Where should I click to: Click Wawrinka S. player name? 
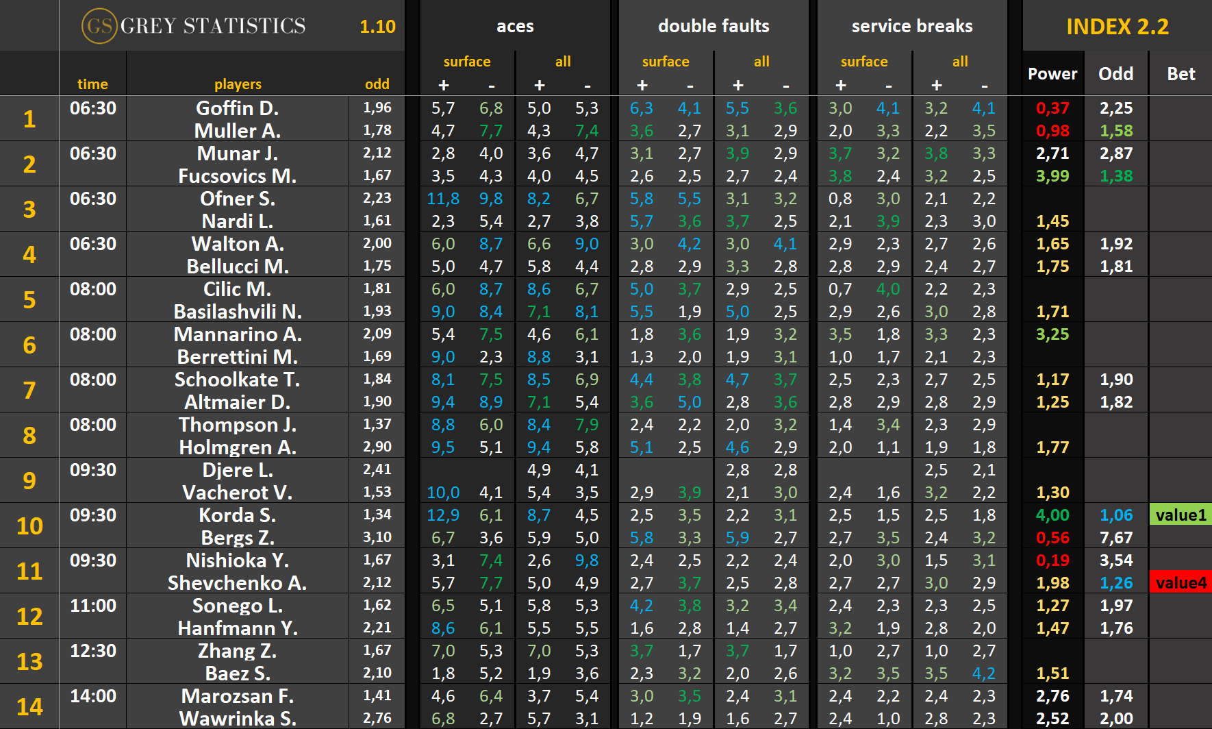coord(238,718)
